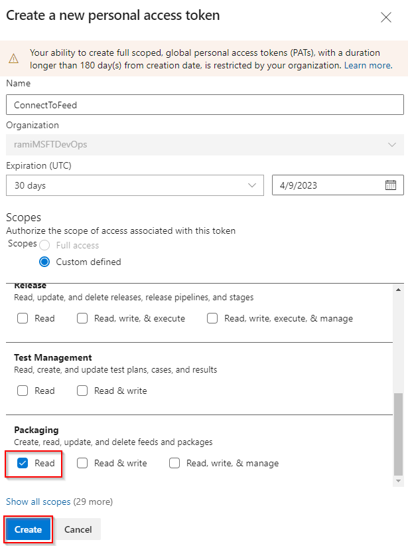Open the Learn more link
The width and height of the screenshot is (408, 546).
point(368,65)
